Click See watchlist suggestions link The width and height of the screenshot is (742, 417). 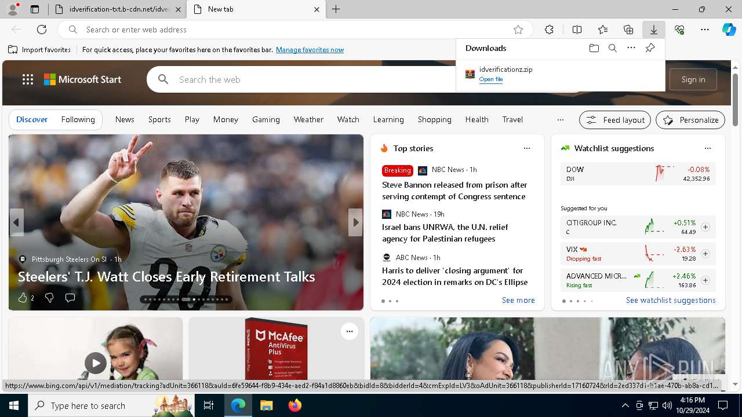(671, 300)
